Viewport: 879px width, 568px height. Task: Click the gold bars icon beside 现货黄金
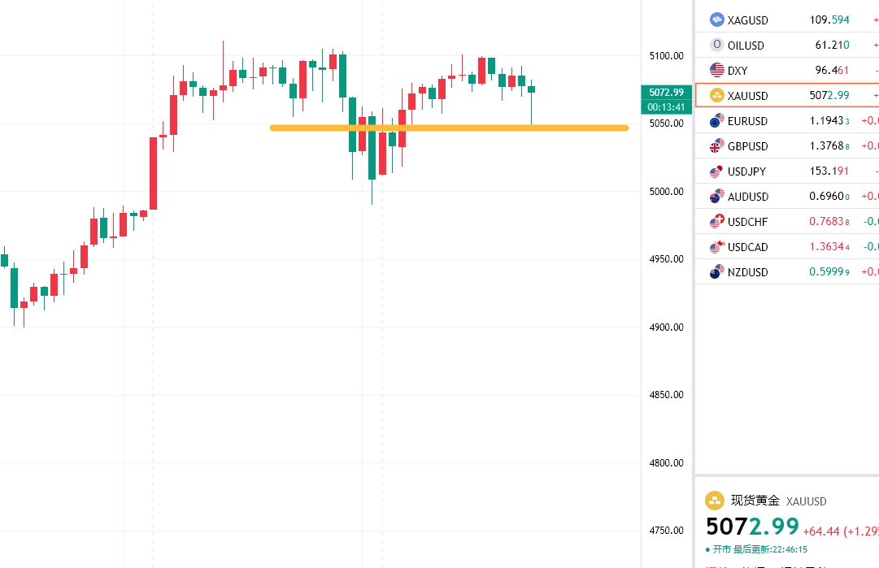pos(715,501)
